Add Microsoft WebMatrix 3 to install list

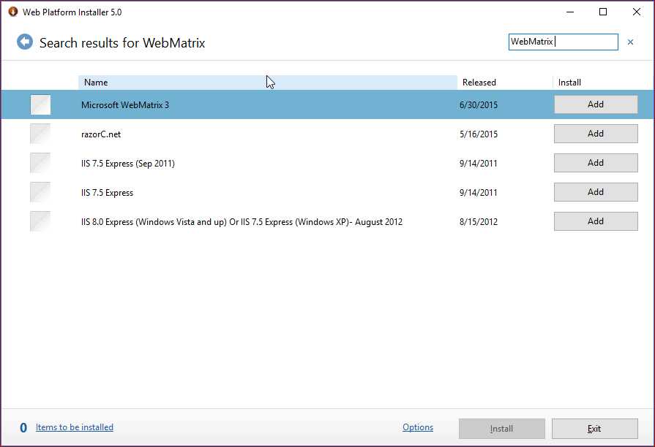point(596,104)
